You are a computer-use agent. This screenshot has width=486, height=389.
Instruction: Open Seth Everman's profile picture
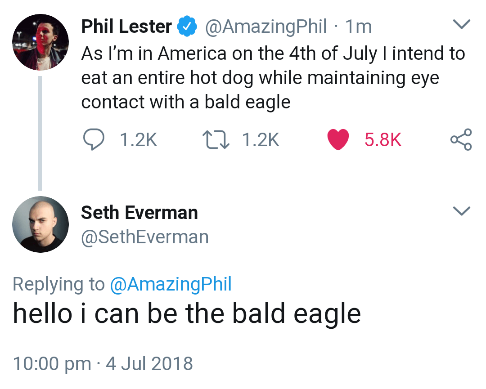40,224
